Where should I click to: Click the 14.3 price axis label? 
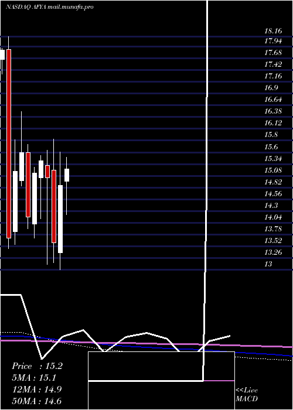[x=271, y=206]
